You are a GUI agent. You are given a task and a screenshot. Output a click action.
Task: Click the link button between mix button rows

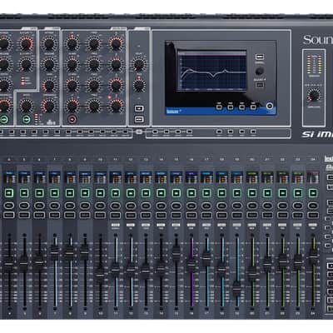click(139, 132)
